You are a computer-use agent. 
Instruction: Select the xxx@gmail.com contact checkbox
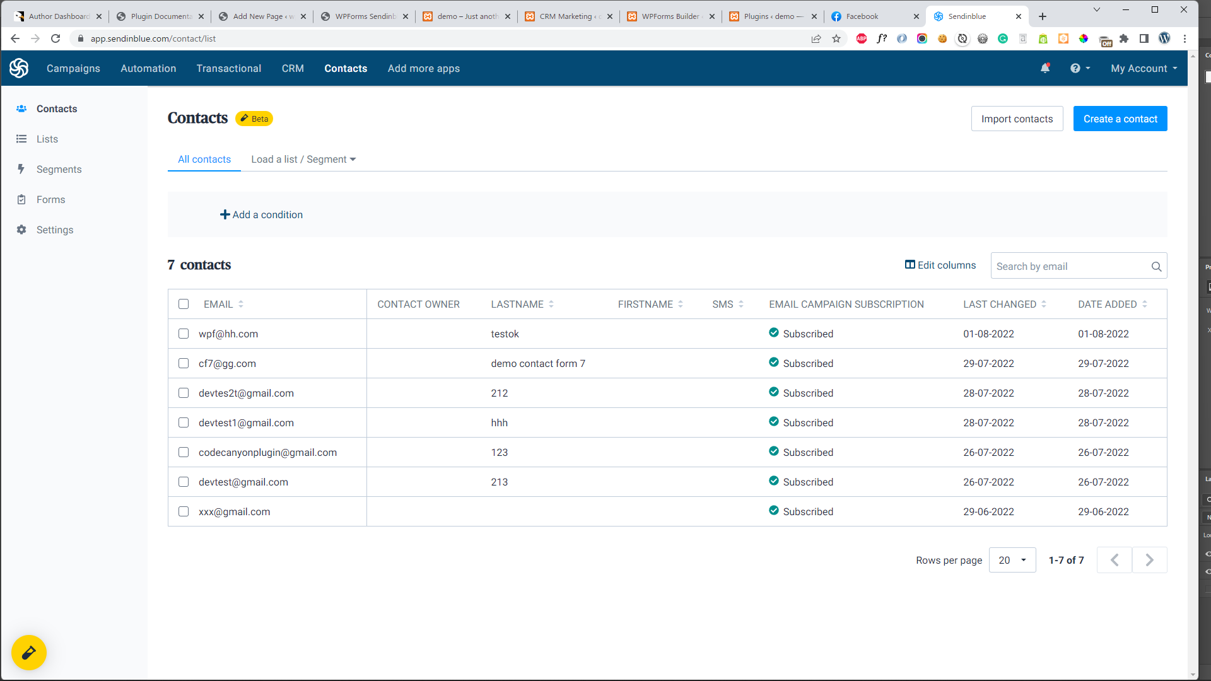pos(184,511)
